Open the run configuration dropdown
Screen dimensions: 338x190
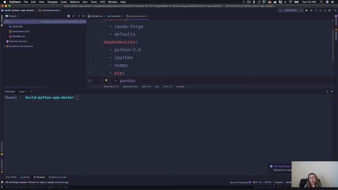[x=290, y=11]
